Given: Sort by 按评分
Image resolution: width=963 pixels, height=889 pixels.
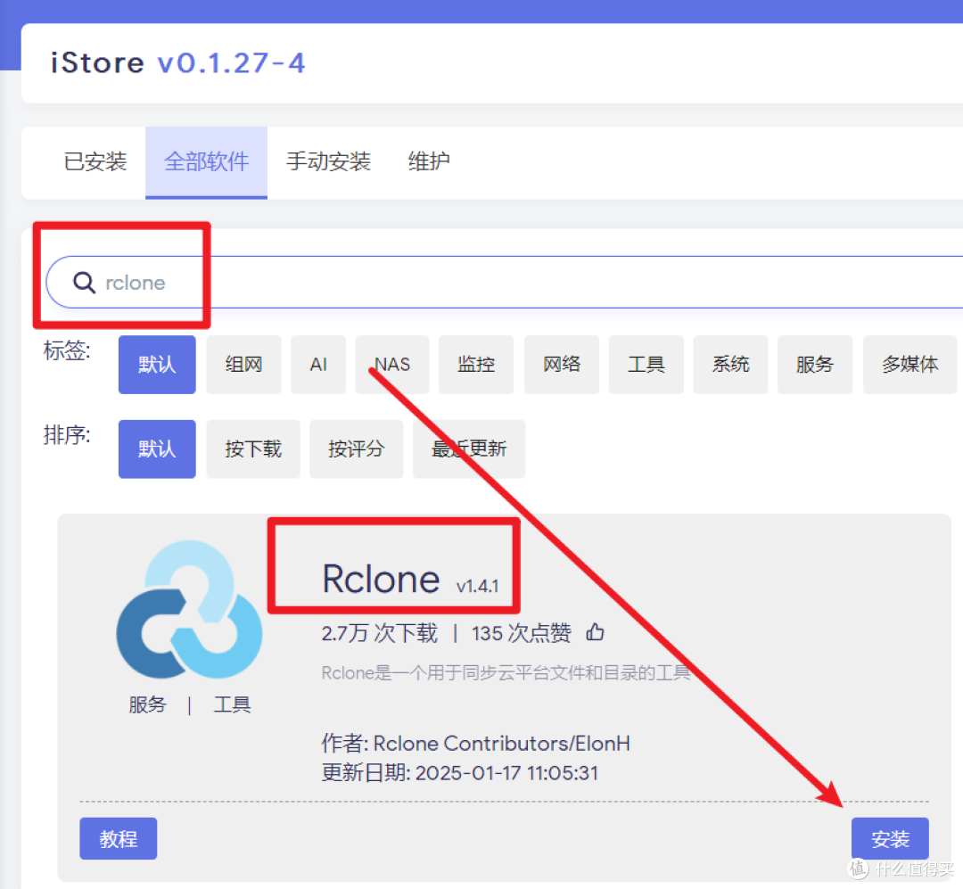Looking at the screenshot, I should click(356, 449).
